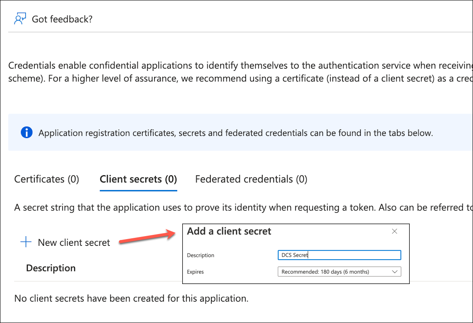473x323 pixels.
Task: Click the Got feedback person icon
Action: tap(20, 19)
